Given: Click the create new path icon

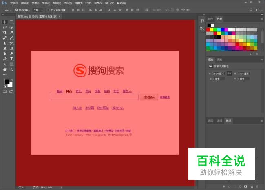Looking at the screenshot, I should [252, 186].
